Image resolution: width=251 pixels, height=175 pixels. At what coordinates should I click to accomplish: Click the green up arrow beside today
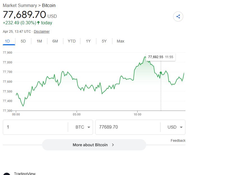click(x=38, y=23)
